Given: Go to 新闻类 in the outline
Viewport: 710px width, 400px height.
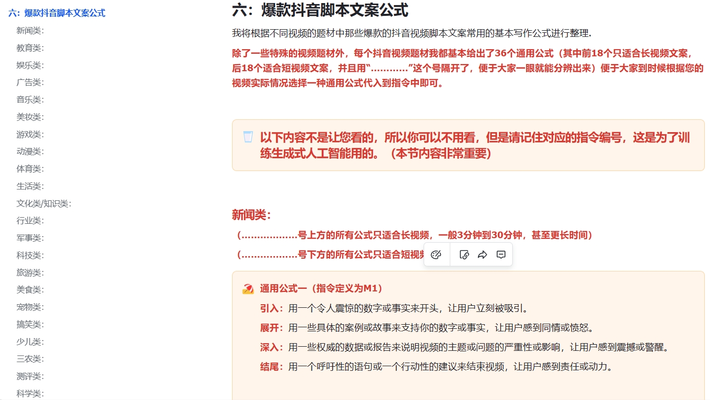Looking at the screenshot, I should [x=30, y=31].
